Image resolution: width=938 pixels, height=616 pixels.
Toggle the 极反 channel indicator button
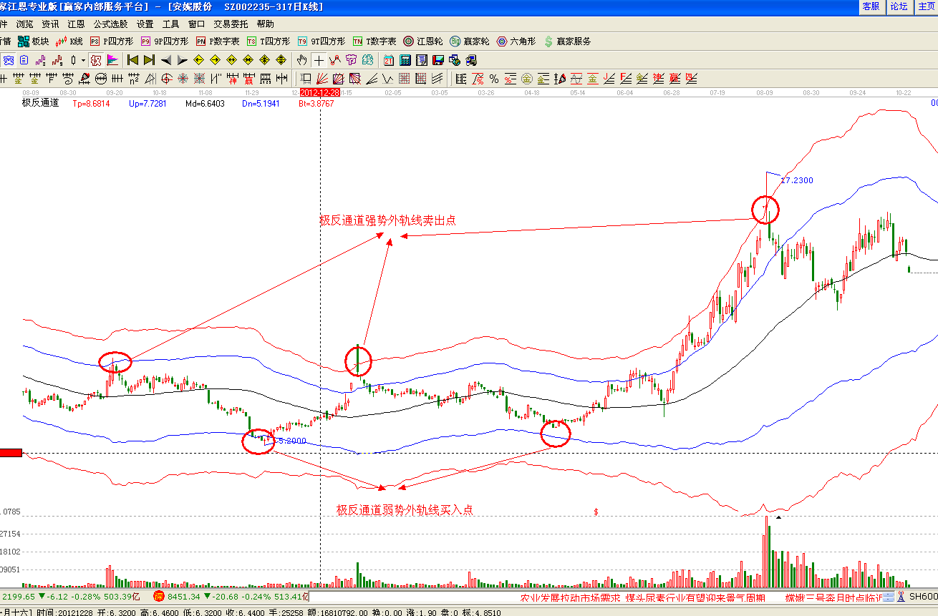click(96, 60)
